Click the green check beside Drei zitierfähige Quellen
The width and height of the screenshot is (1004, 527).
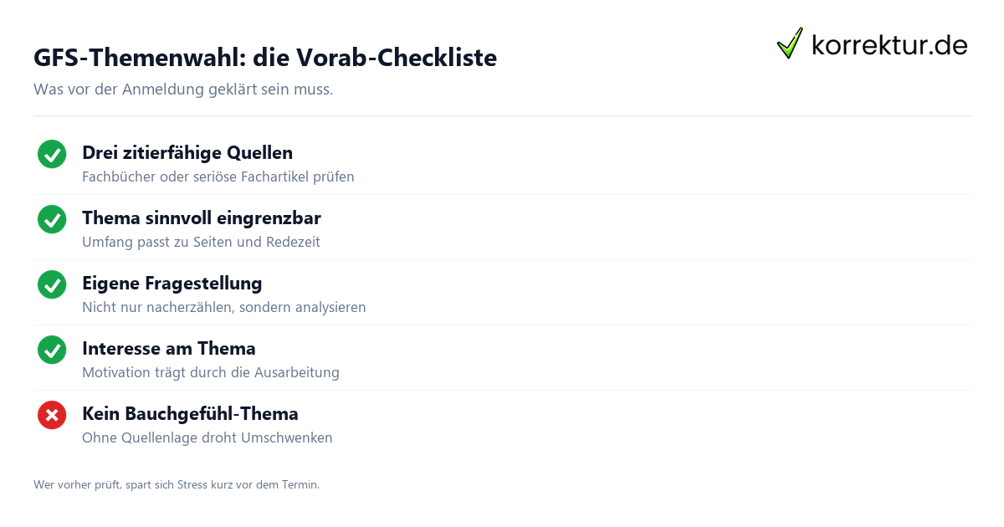pos(52,154)
